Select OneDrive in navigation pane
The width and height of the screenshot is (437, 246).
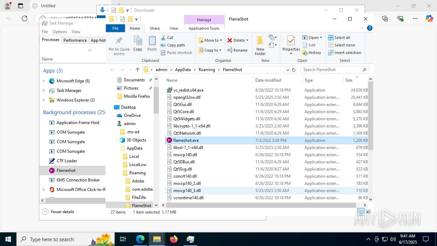(x=132, y=115)
